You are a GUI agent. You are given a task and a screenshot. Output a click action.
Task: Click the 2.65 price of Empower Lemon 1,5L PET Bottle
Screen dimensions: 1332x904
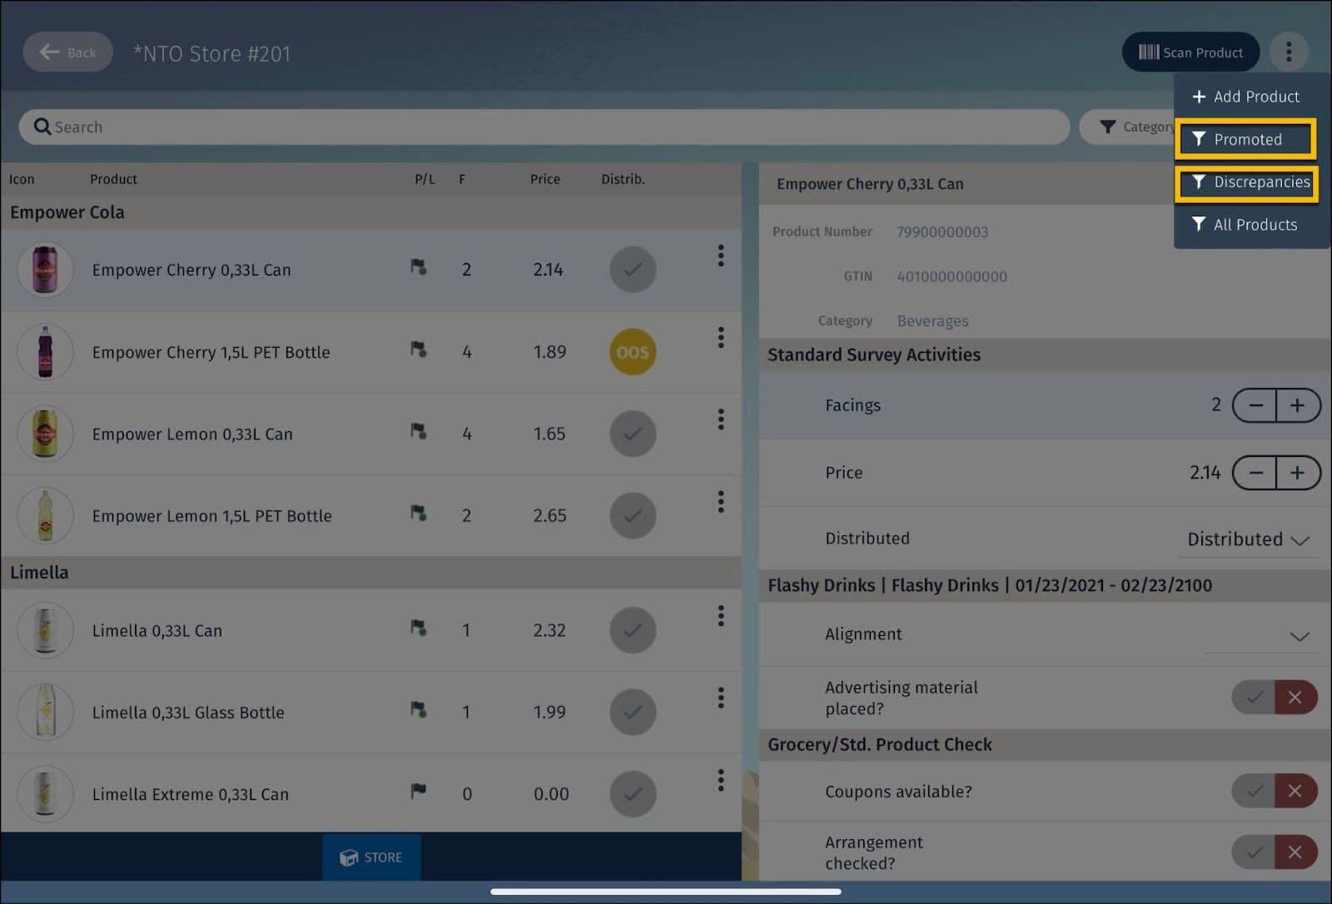click(x=549, y=516)
